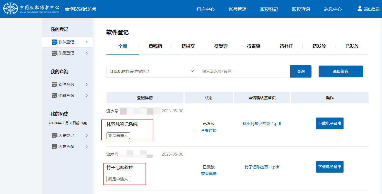Open 版权登记 in the top menu

pos(269,9)
